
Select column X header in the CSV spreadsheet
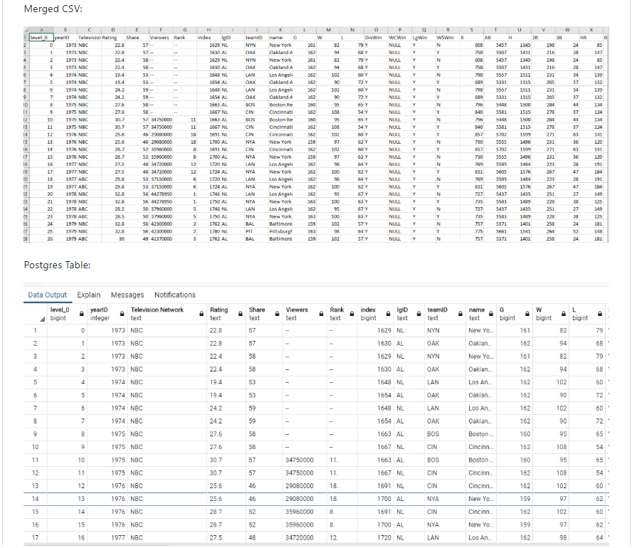tap(591, 30)
